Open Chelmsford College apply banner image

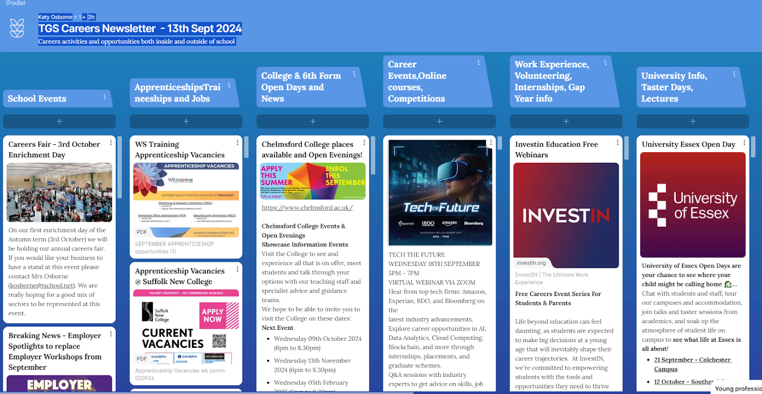pos(313,181)
